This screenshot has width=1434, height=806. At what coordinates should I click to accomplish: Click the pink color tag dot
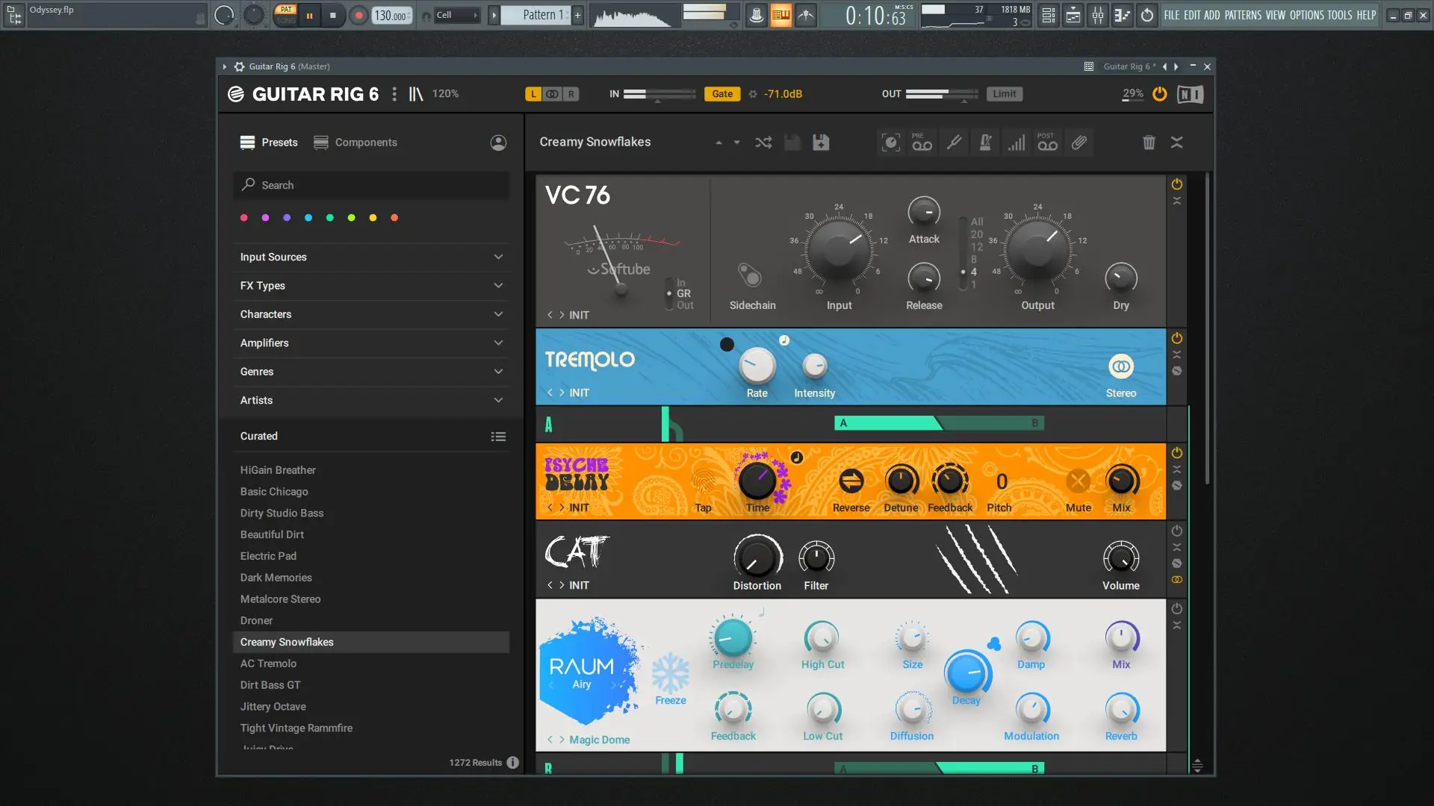pos(243,218)
